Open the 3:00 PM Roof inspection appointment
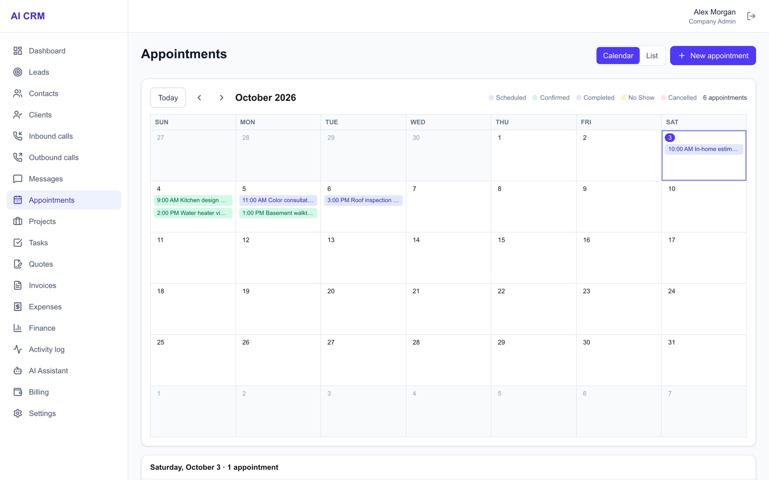The image size is (769, 480). click(363, 200)
